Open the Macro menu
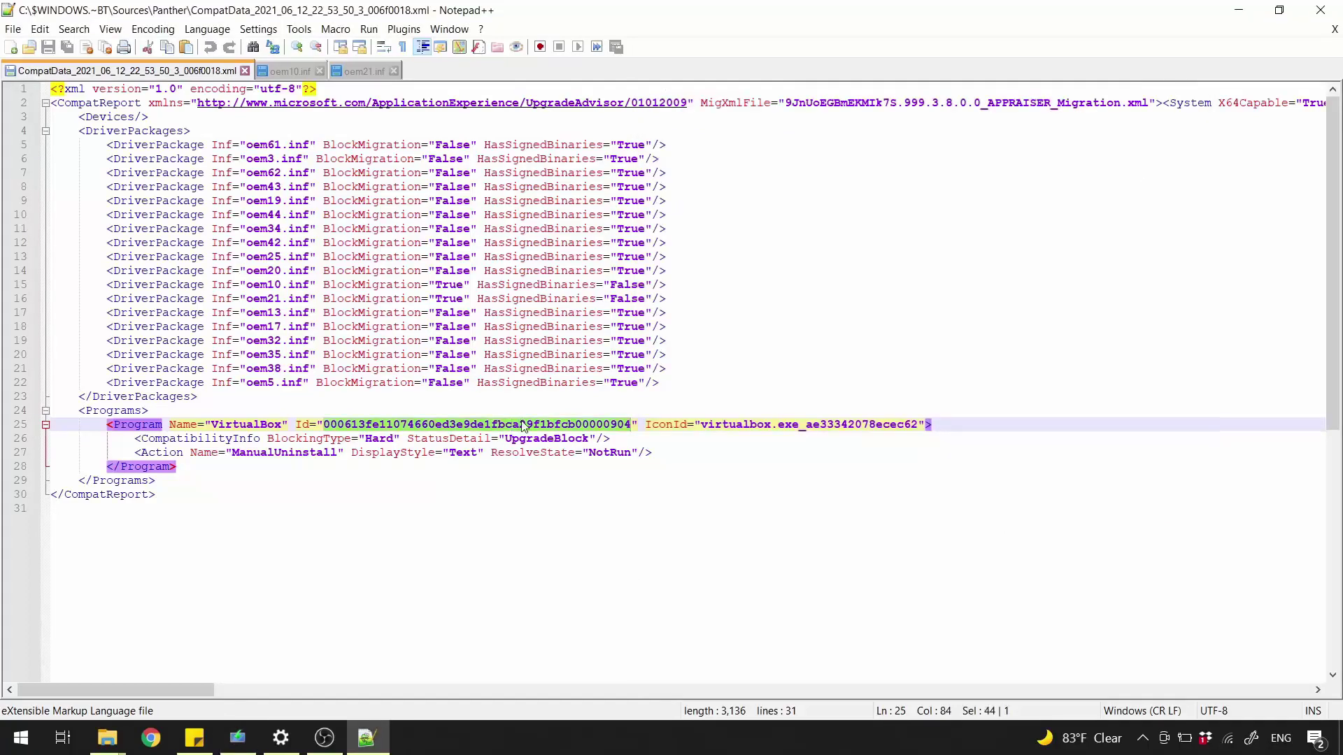The width and height of the screenshot is (1343, 755). click(x=335, y=29)
